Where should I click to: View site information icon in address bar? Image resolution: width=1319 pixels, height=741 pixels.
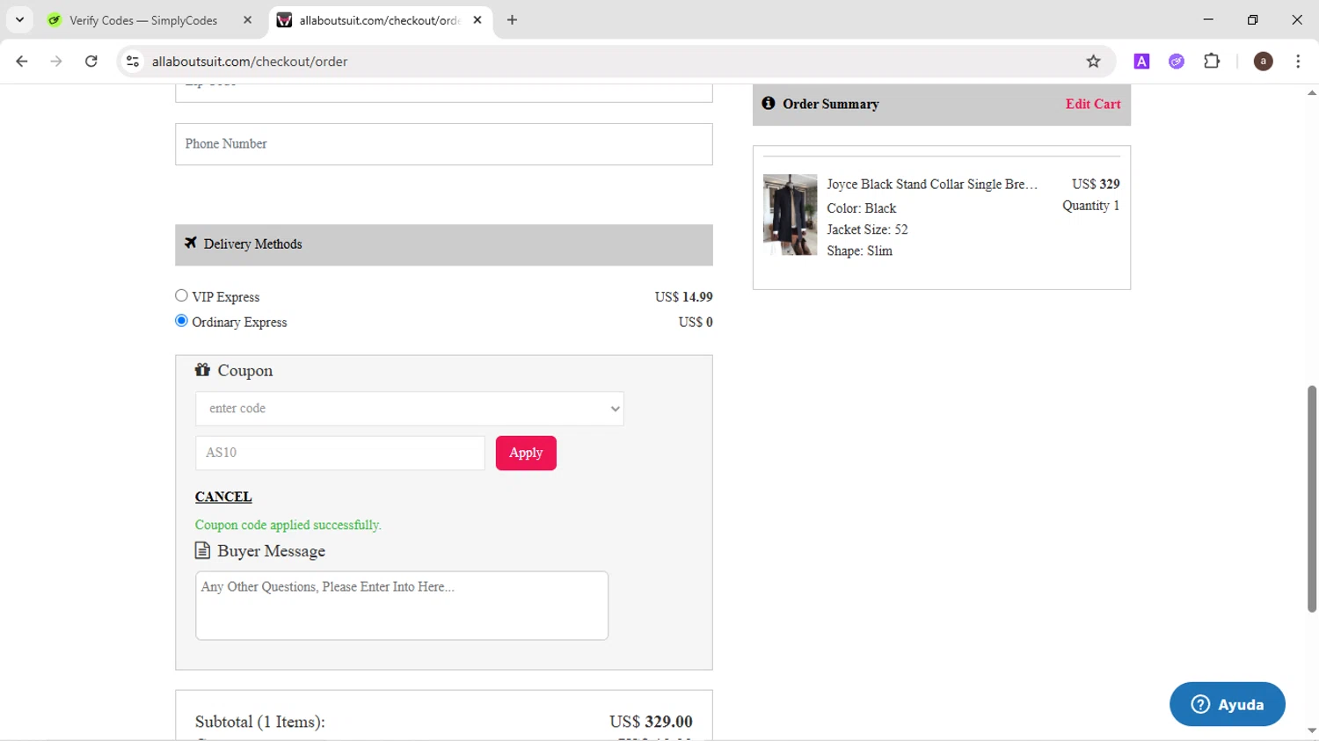click(x=133, y=62)
